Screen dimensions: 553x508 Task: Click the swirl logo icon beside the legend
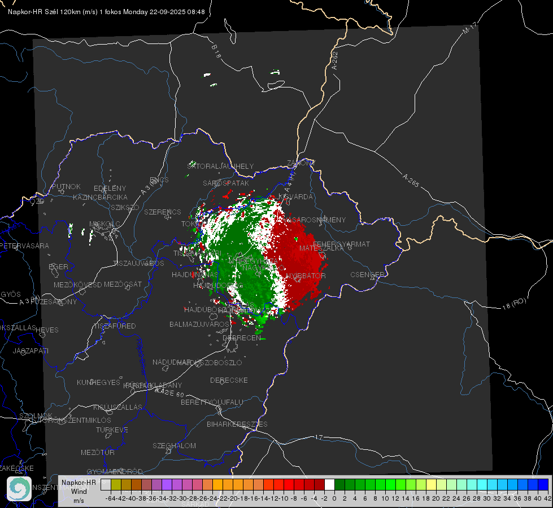(x=19, y=489)
